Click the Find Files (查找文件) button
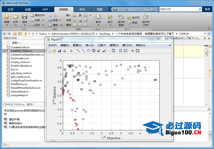 (x=37, y=15)
